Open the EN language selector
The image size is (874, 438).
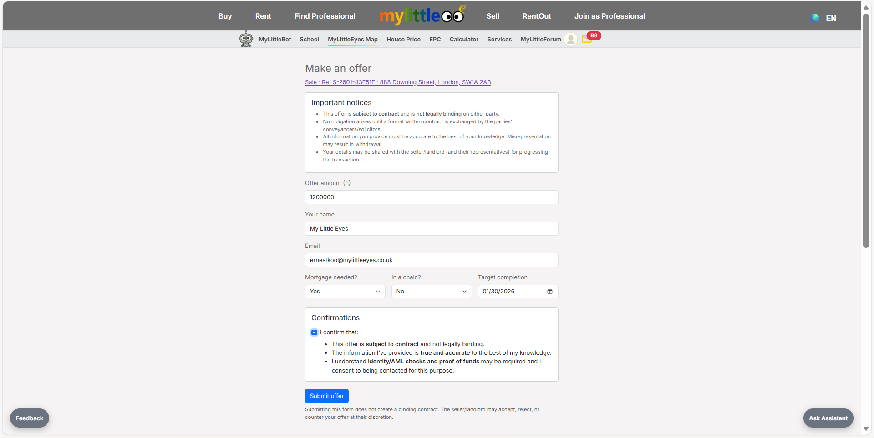point(831,18)
